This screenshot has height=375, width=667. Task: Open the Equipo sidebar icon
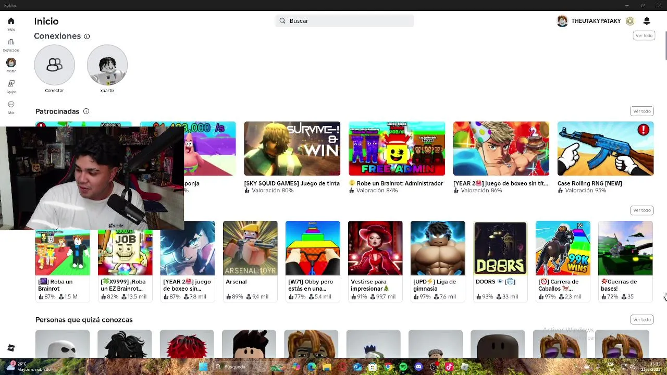coord(11,84)
